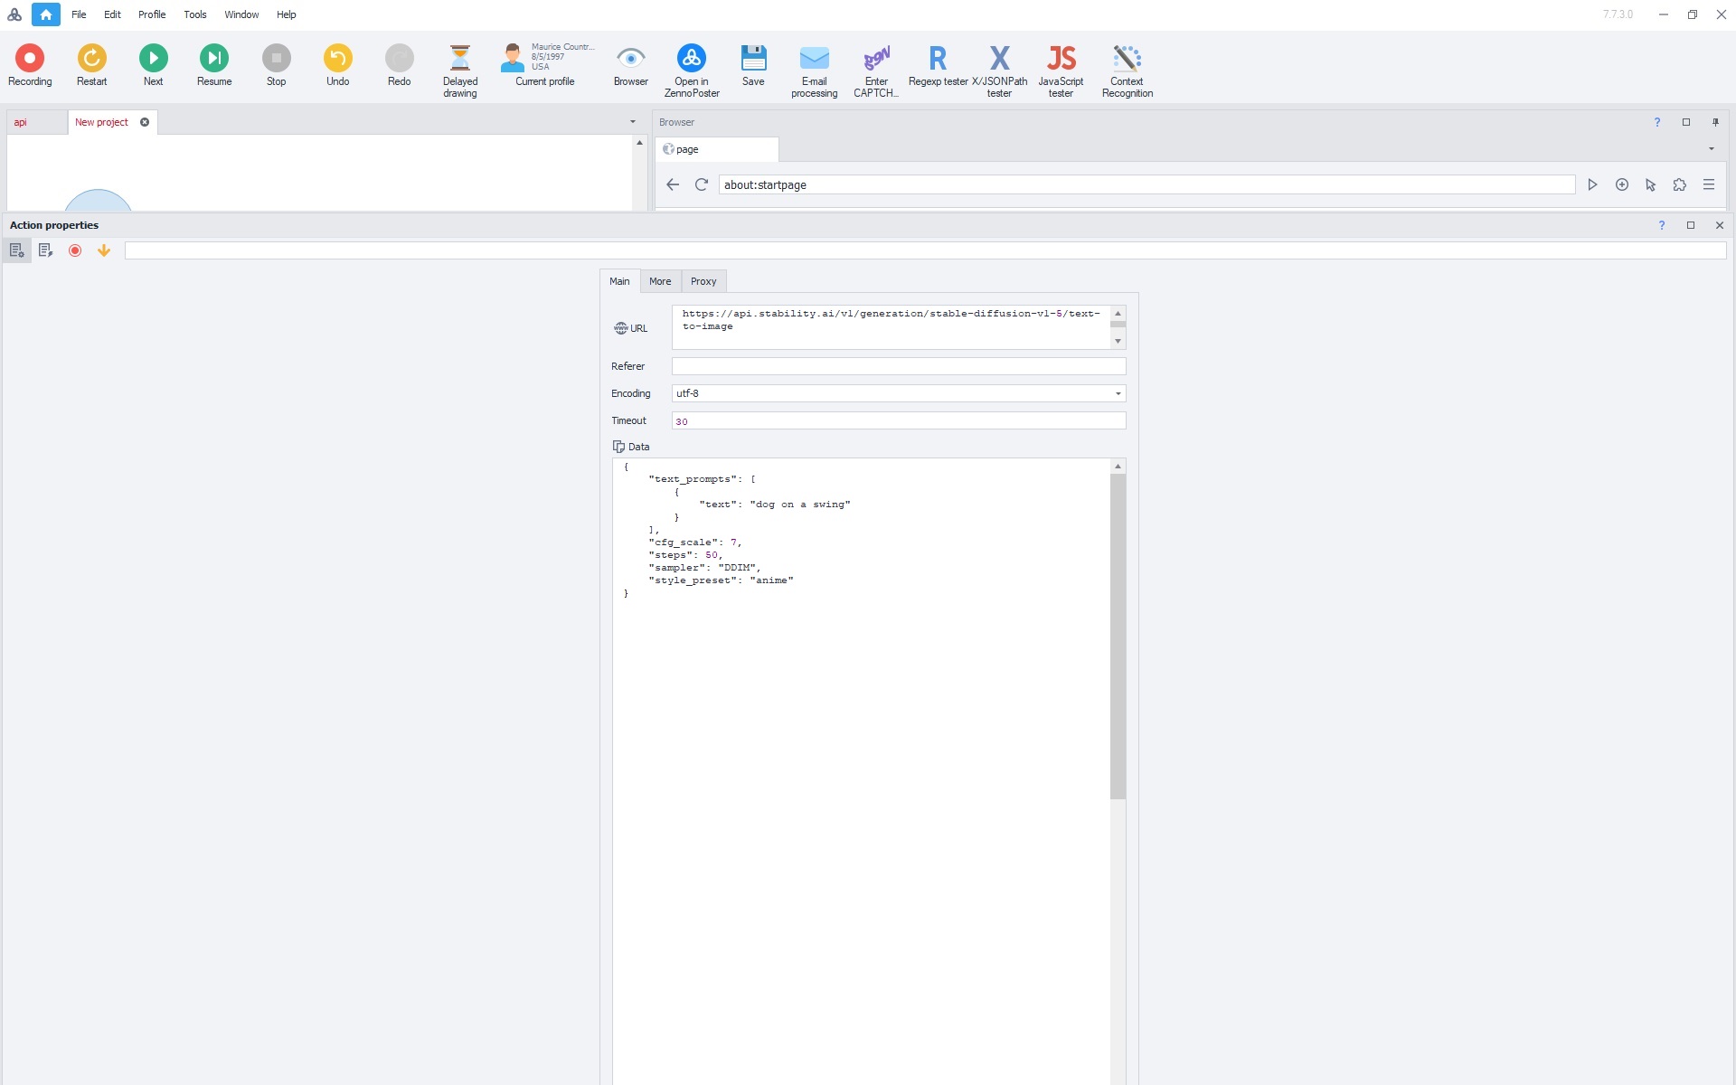Viewport: 1736px width, 1085px height.
Task: Launch the X/JSONPath tester
Action: point(999,71)
